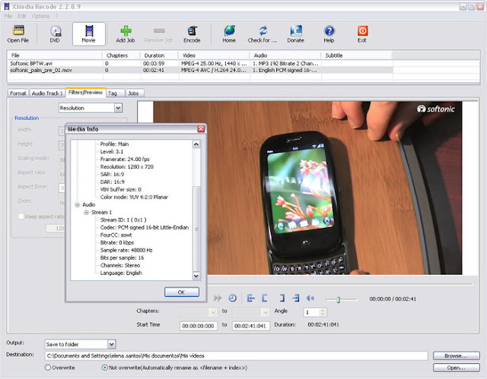Viewport: 487px width, 379px height.
Task: Click the Subtitle column header
Action: point(357,55)
